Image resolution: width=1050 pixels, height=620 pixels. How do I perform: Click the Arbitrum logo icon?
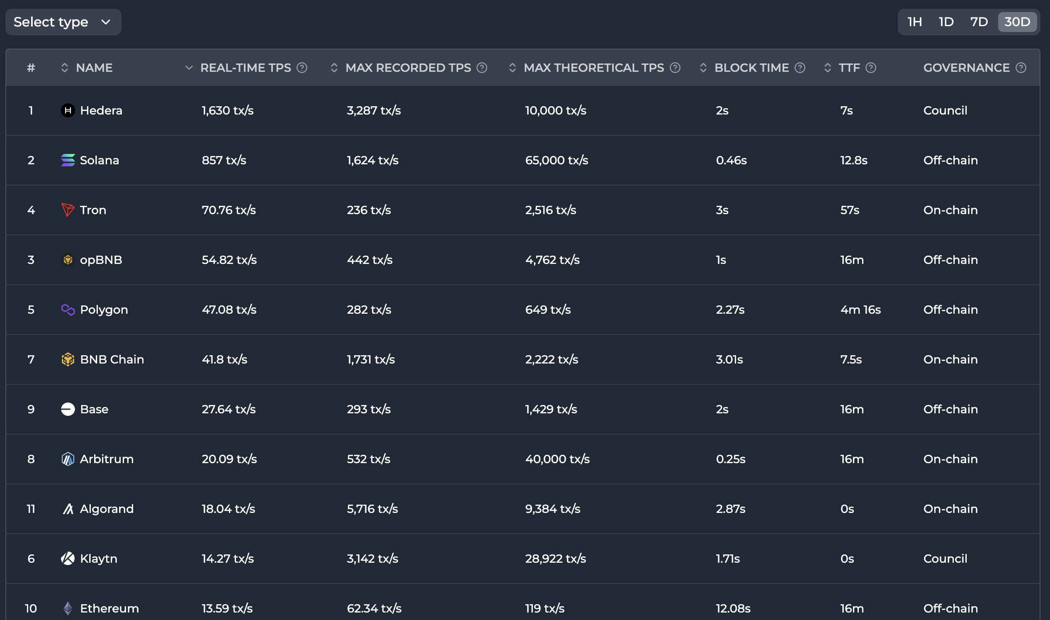[68, 459]
